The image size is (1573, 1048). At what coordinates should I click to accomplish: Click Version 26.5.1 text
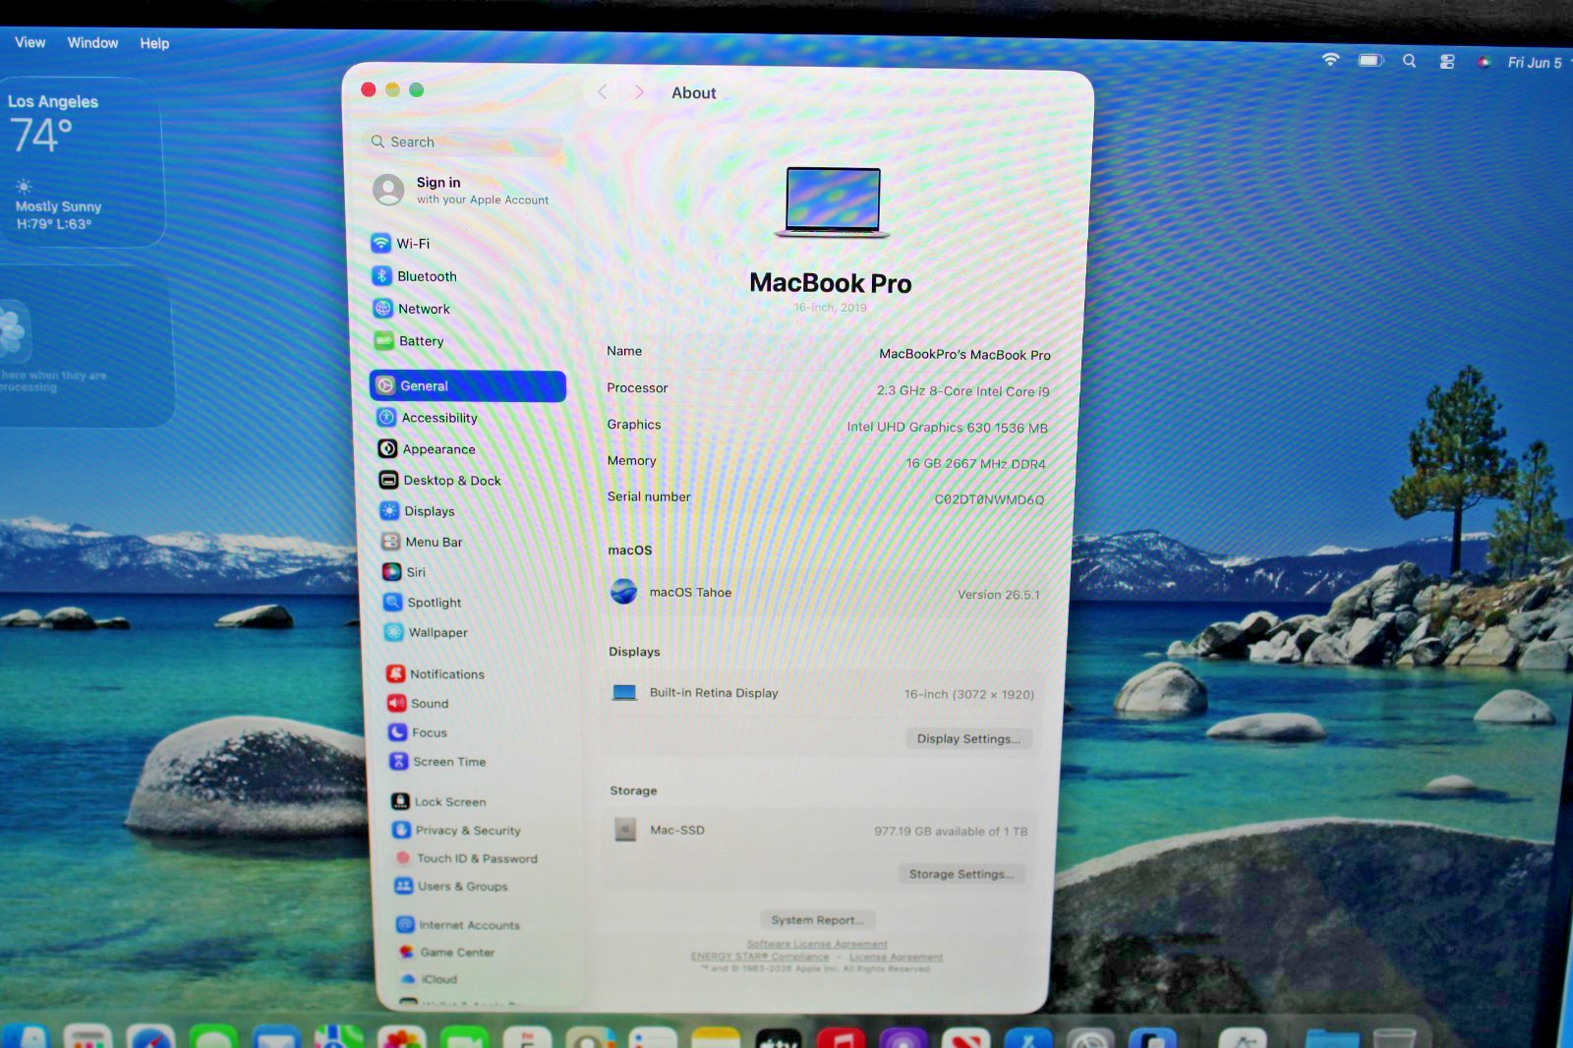998,595
